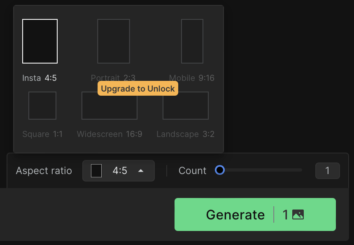Select the Insta 4:5 label
The width and height of the screenshot is (354, 245).
40,78
